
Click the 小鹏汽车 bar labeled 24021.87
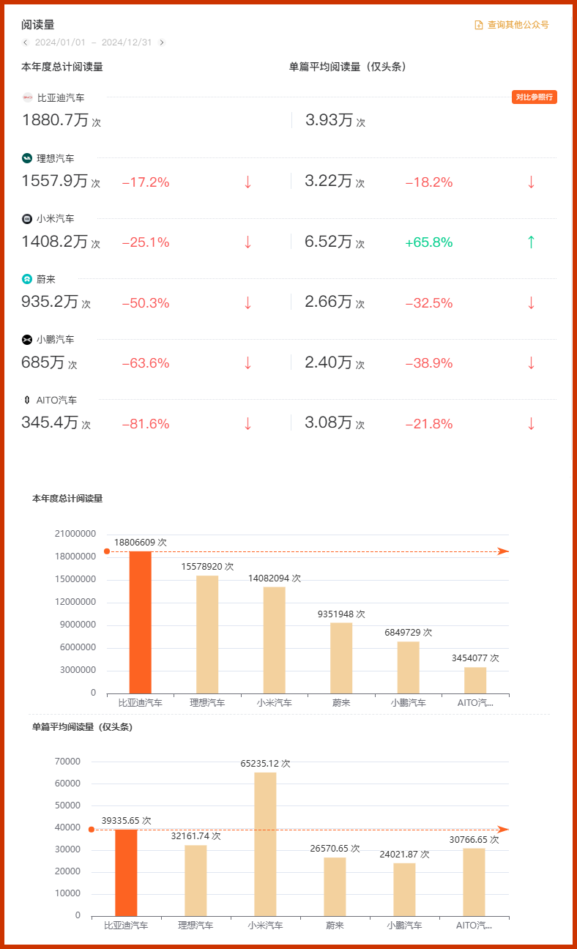pyautogui.click(x=404, y=890)
